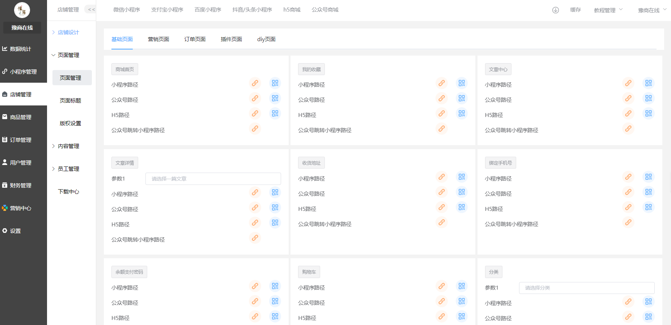This screenshot has width=671, height=325.
Task: Copy link for 购物车 小程序路径
Action: coord(442,286)
